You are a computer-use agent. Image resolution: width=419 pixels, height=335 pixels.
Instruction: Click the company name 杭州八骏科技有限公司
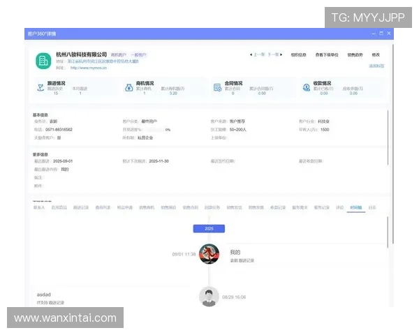tap(81, 54)
